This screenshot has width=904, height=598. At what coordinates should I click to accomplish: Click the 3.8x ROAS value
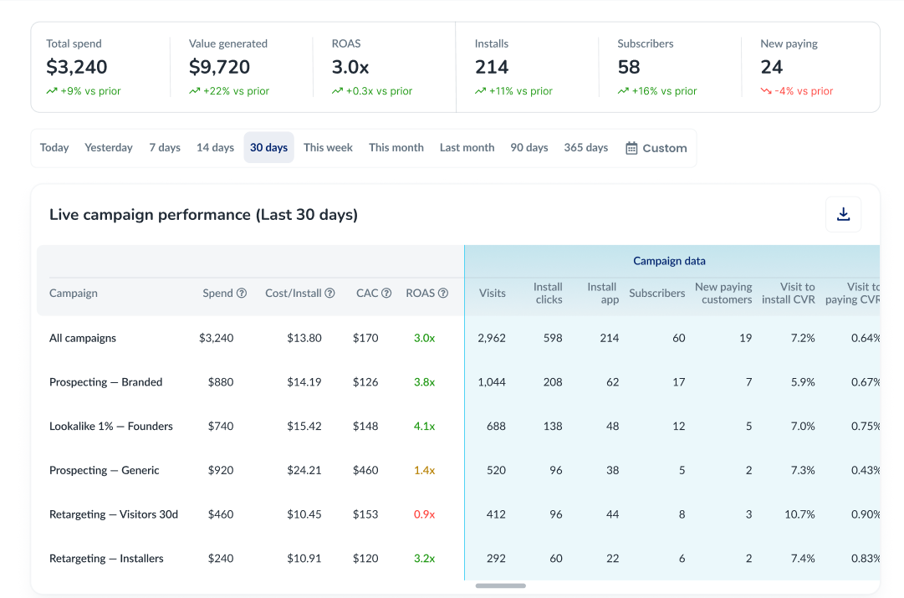(x=424, y=381)
